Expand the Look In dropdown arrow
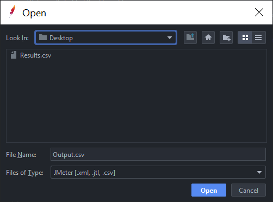Screen dimensions: 273x202 [x=170, y=37]
